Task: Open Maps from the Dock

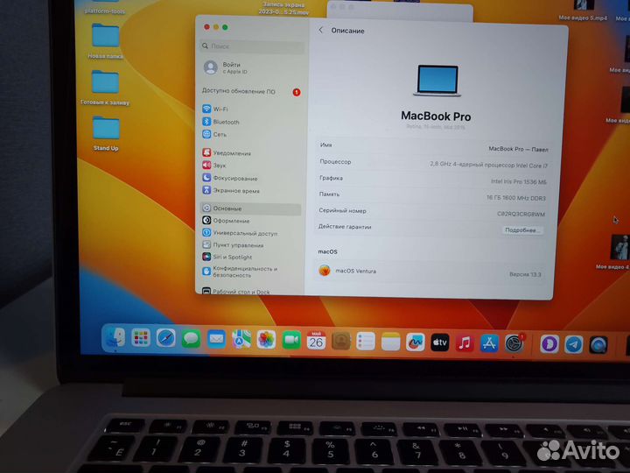Action: pos(241,340)
